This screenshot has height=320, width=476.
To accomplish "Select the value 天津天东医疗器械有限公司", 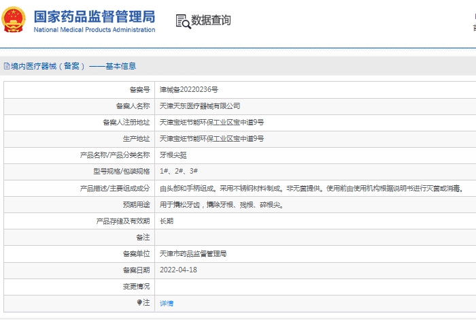I will click(x=200, y=106).
